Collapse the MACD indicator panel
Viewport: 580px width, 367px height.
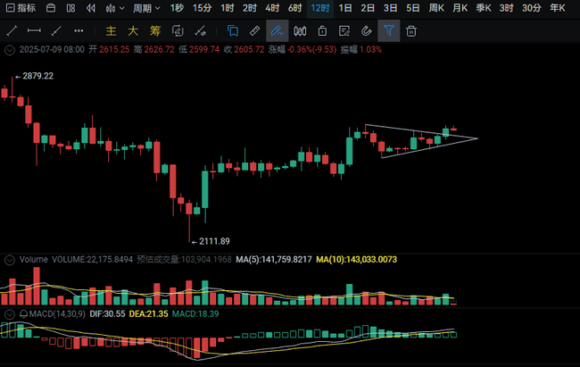(x=10, y=314)
